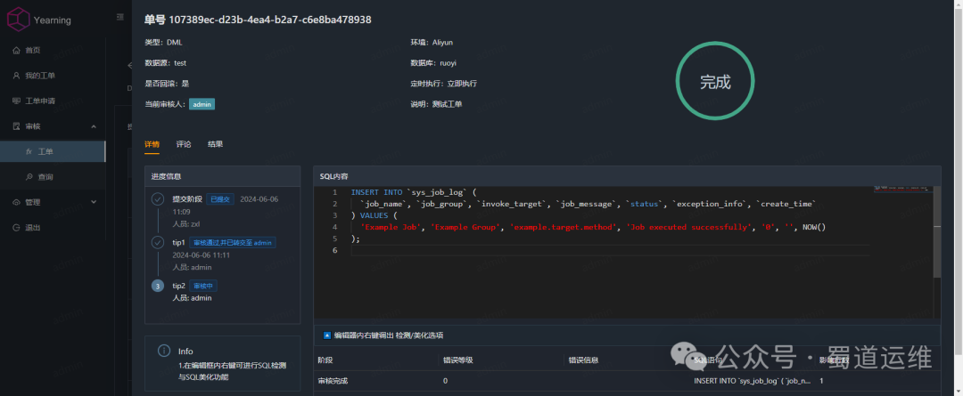This screenshot has height=396, width=963.
Task: Click the Info circle icon
Action: [164, 351]
